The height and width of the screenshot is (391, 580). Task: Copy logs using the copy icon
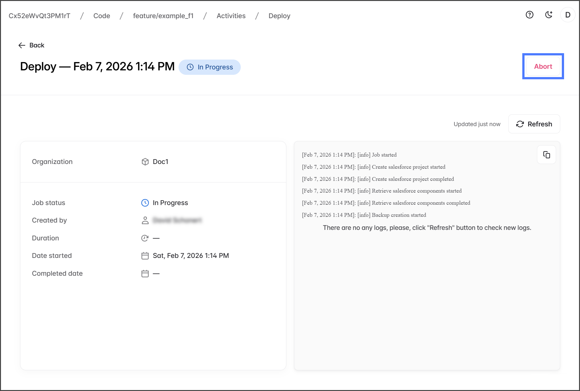point(546,155)
